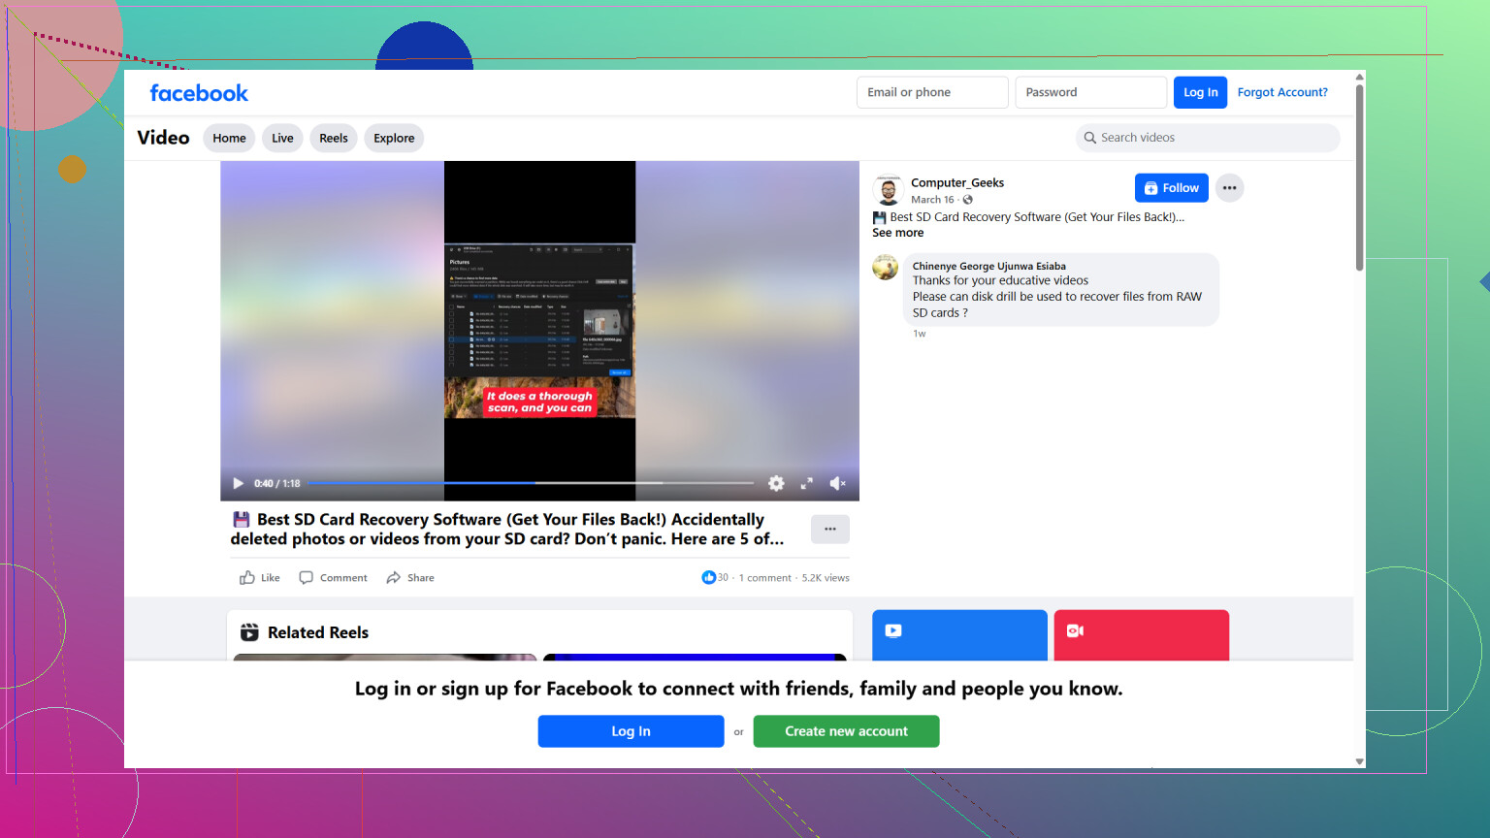This screenshot has height=838, width=1490.
Task: Open the Reels tab
Action: tap(334, 139)
